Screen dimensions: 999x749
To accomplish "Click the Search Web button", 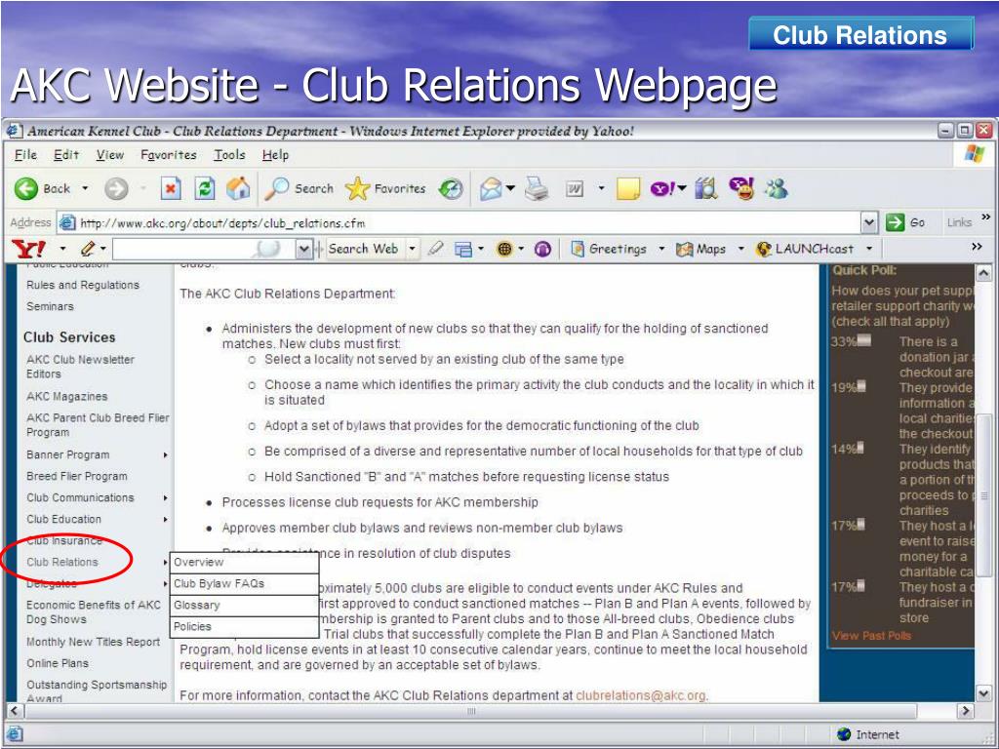I will tap(363, 249).
